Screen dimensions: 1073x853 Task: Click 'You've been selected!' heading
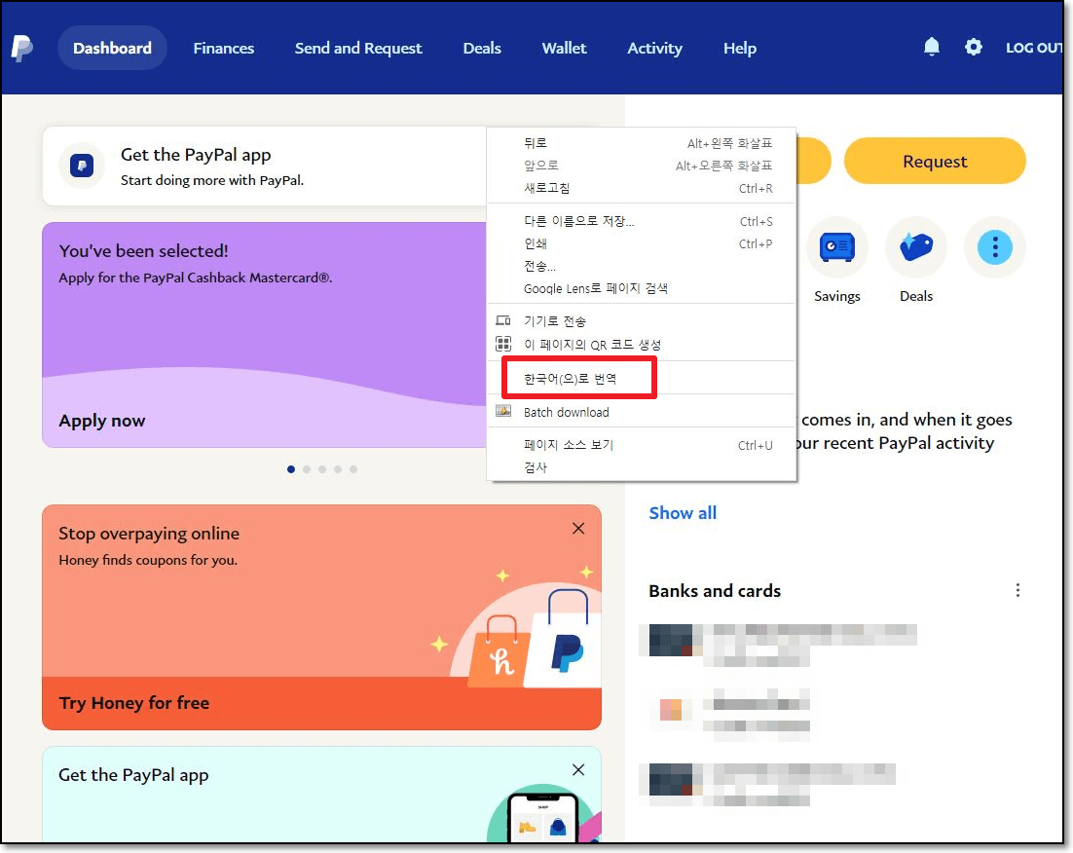[x=144, y=251]
